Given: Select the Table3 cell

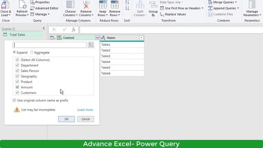Looking at the screenshot, I should pos(122,56).
